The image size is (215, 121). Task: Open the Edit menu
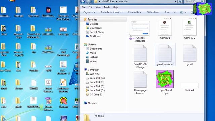[90, 7]
